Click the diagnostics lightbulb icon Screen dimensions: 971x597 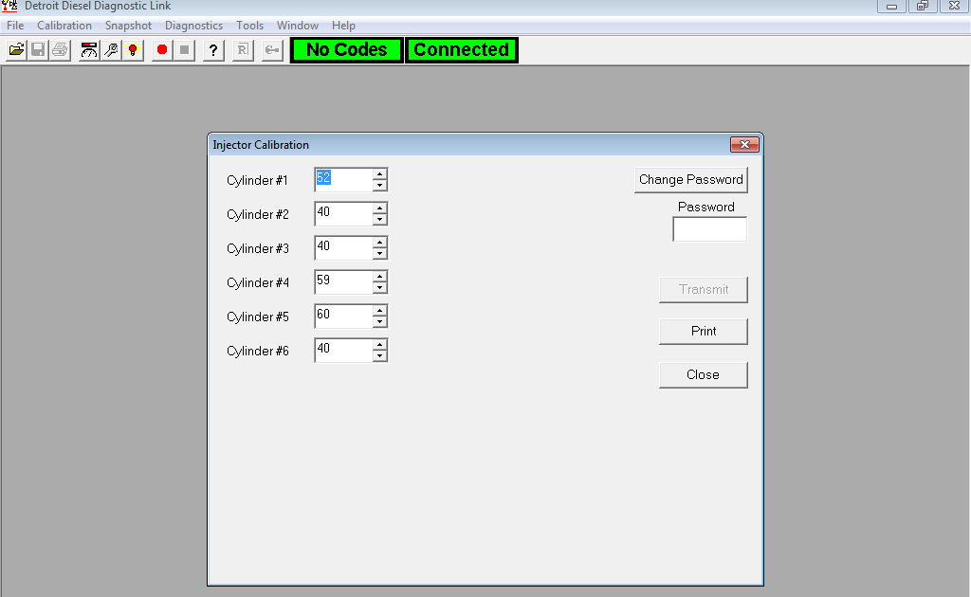tap(132, 49)
